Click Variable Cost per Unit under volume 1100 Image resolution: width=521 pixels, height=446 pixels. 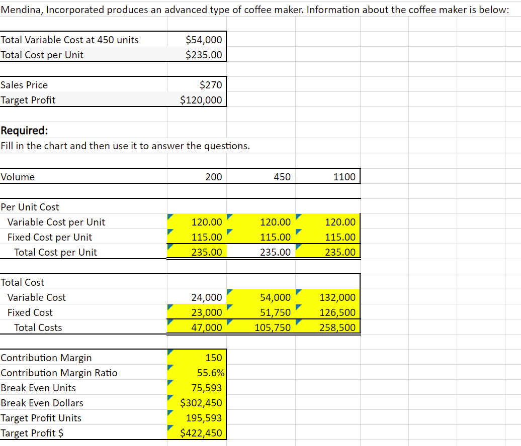pyautogui.click(x=328, y=221)
